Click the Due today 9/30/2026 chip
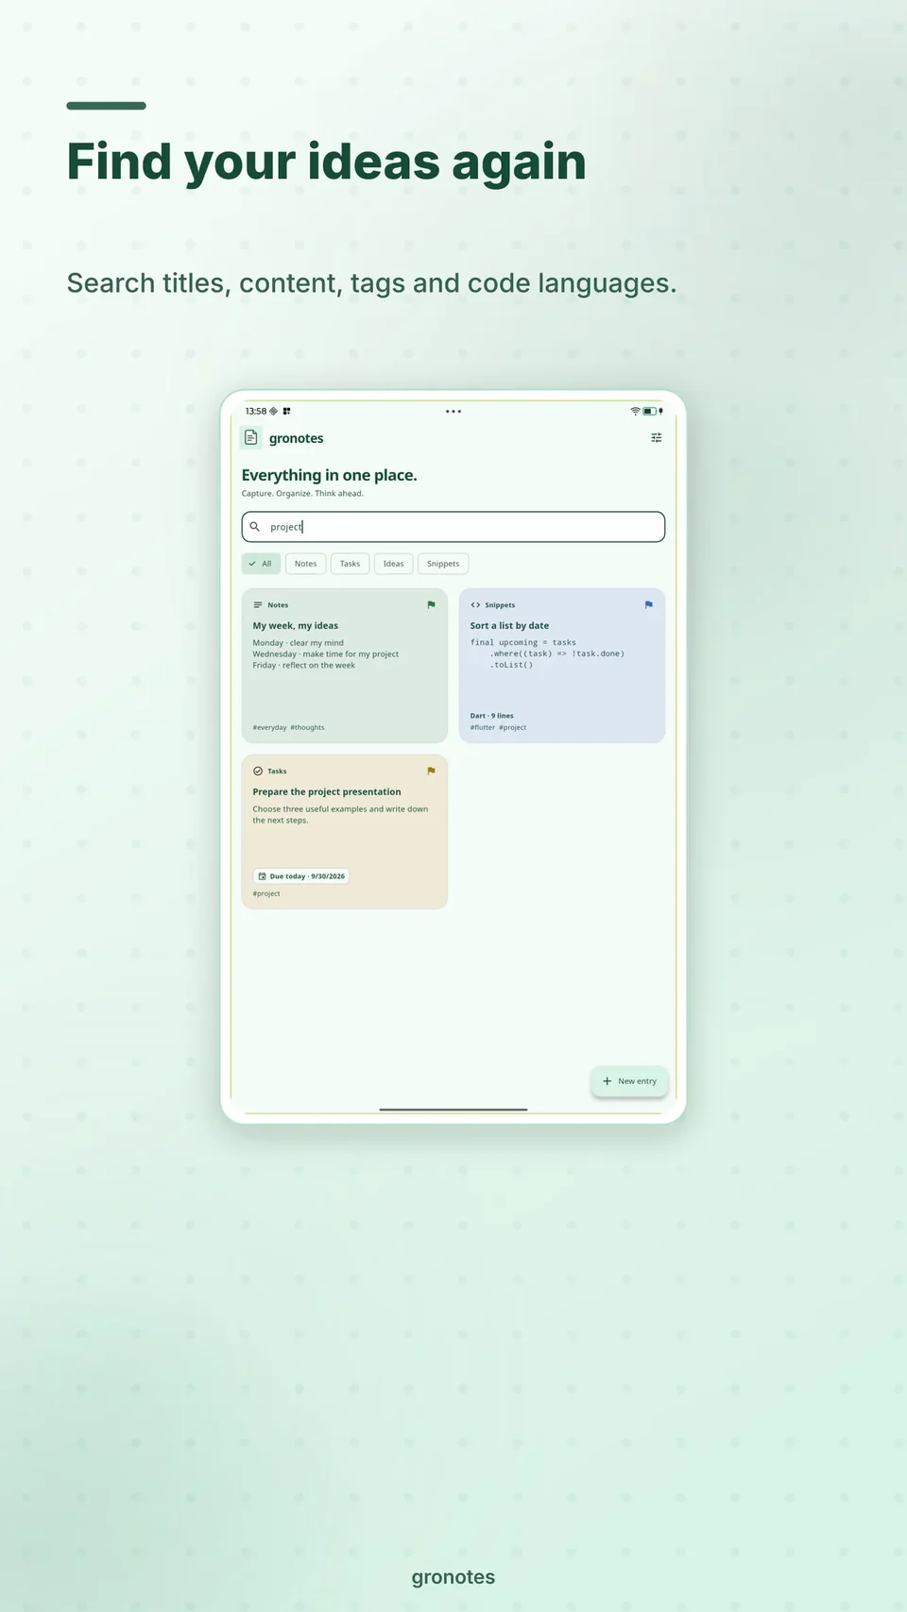The width and height of the screenshot is (907, 1612). coord(301,876)
